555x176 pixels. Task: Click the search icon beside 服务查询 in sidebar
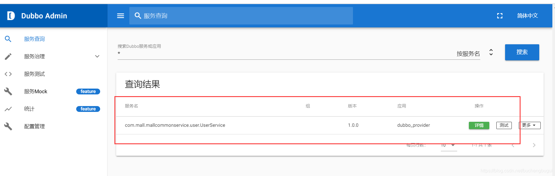point(8,39)
